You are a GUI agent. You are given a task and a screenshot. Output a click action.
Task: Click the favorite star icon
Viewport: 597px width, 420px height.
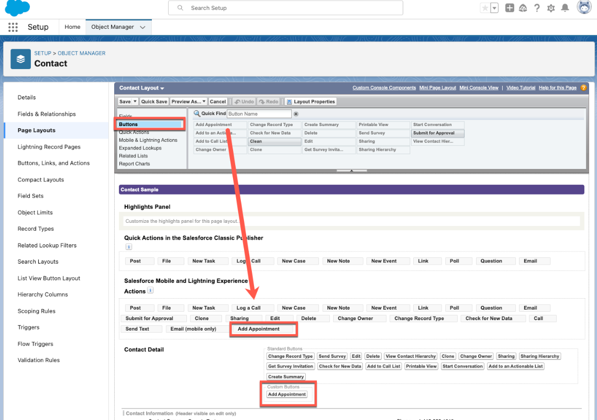point(487,7)
